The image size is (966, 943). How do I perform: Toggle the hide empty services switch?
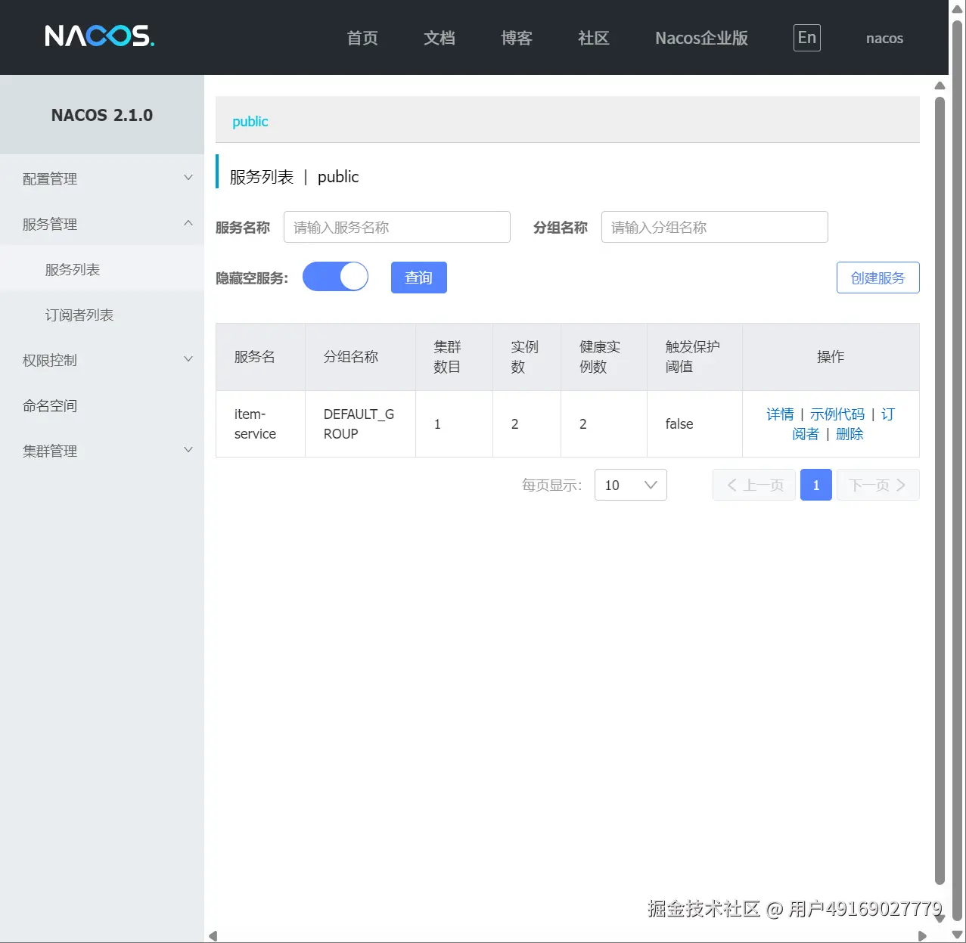(335, 277)
